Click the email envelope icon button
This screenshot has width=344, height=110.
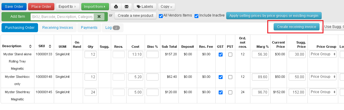[x=127, y=7]
